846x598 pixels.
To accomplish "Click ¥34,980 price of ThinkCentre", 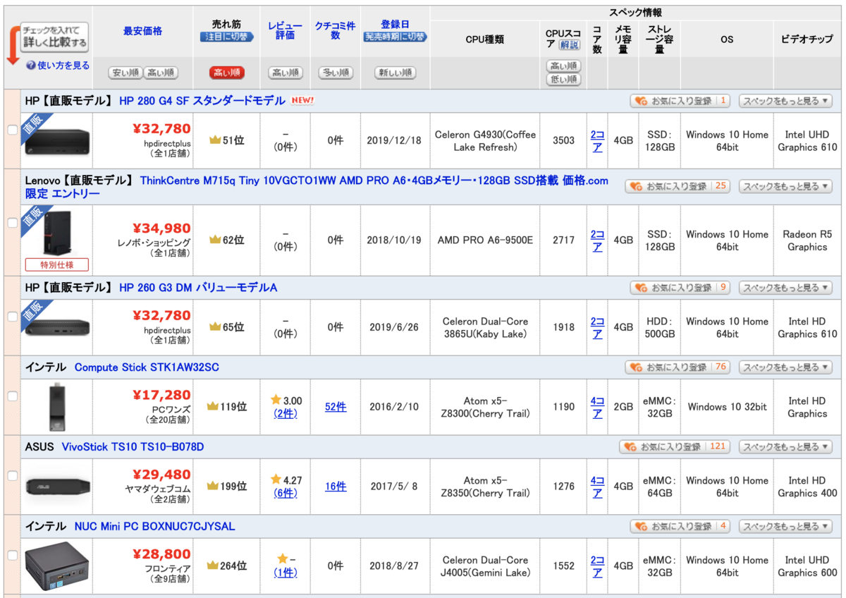I will pos(161,228).
